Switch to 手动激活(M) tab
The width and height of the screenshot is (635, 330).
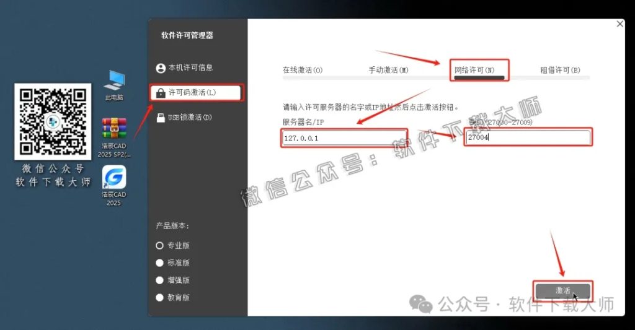coord(388,70)
